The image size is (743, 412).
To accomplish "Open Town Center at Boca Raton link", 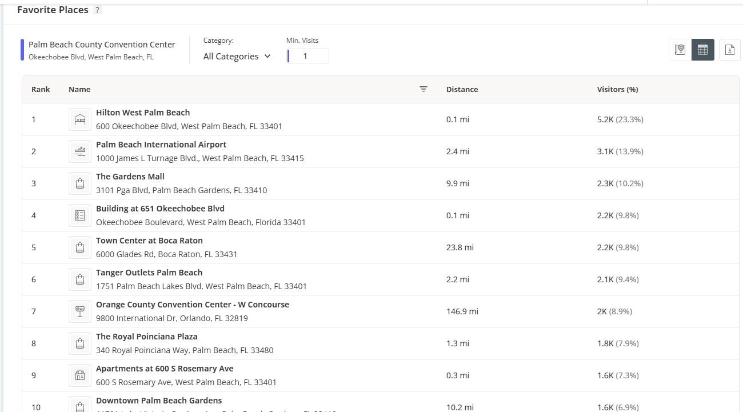I will [149, 241].
